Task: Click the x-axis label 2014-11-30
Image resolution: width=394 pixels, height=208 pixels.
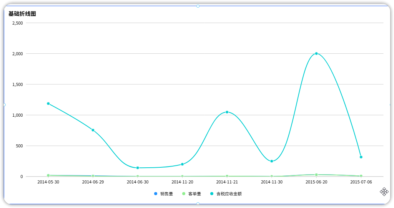Action: pos(272,182)
